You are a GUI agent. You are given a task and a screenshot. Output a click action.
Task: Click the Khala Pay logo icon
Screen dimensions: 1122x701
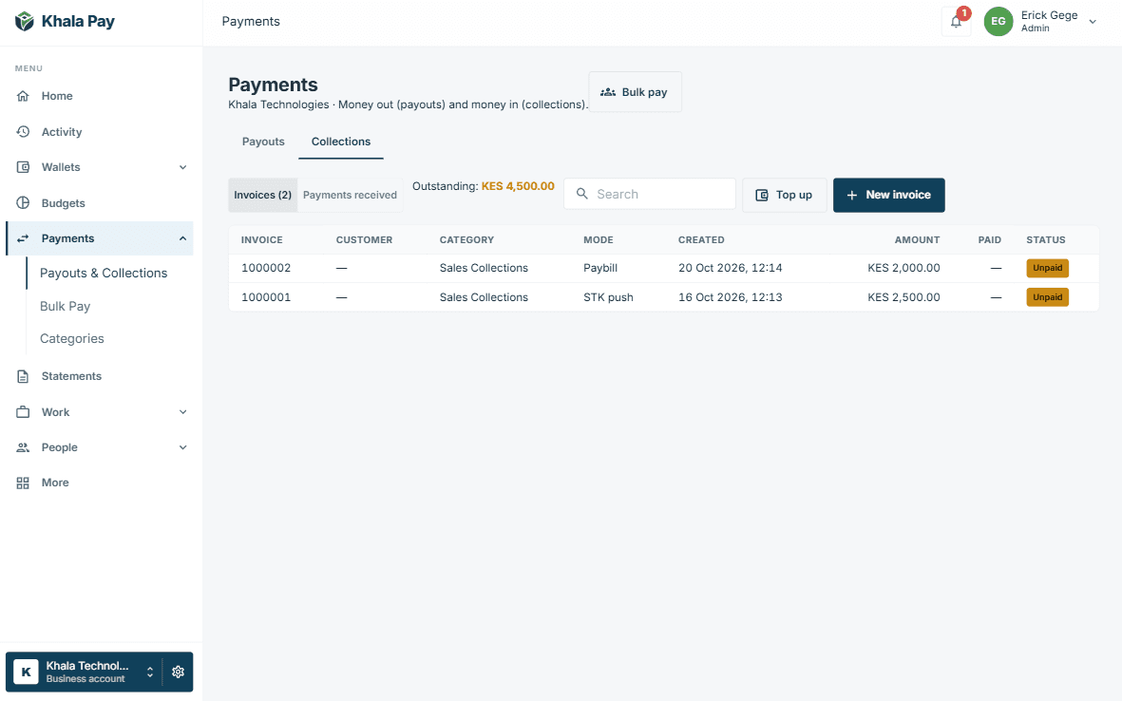25,22
